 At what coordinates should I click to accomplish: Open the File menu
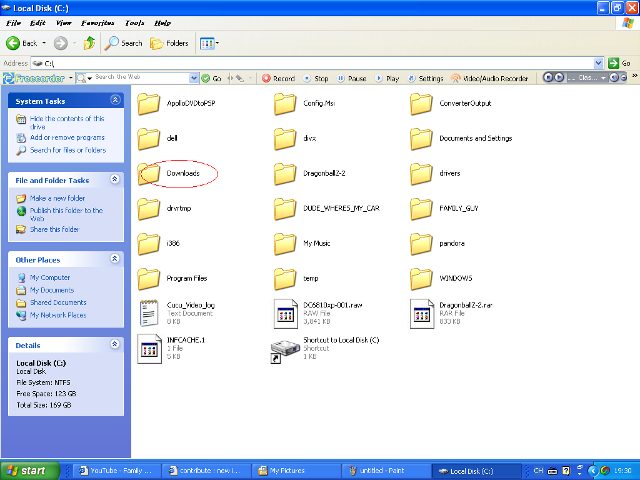[x=12, y=22]
